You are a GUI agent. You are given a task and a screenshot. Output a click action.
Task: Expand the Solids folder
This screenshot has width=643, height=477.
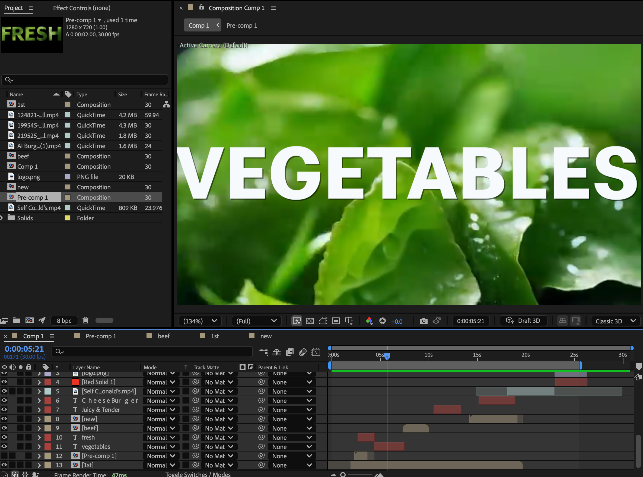[2, 218]
